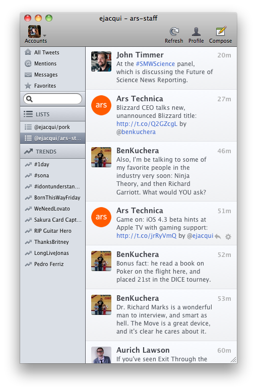Open the Pedro Ferriz trend

pyautogui.click(x=52, y=264)
